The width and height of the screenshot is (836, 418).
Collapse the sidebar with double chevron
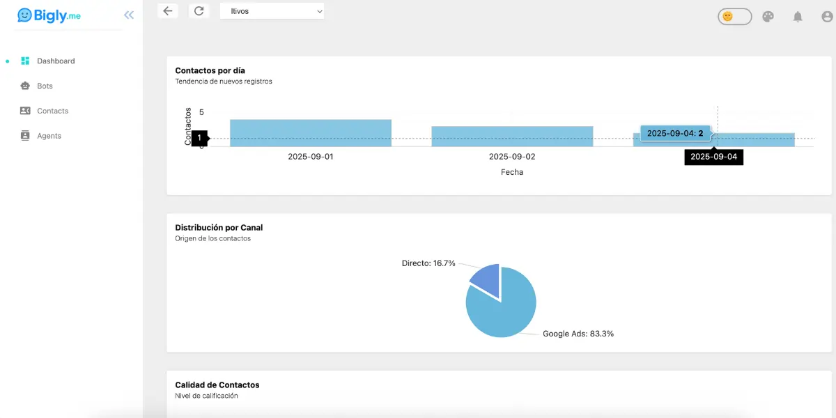tap(128, 15)
